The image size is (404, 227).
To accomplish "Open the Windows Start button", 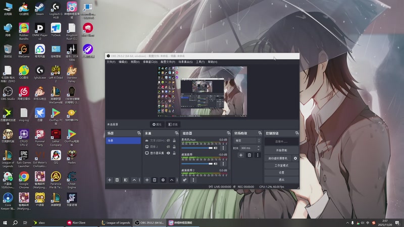I will click(x=5, y=223).
